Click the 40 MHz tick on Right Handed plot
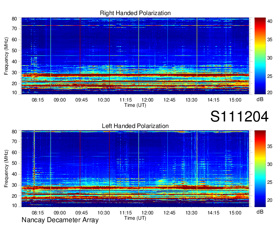 [x=14, y=62]
